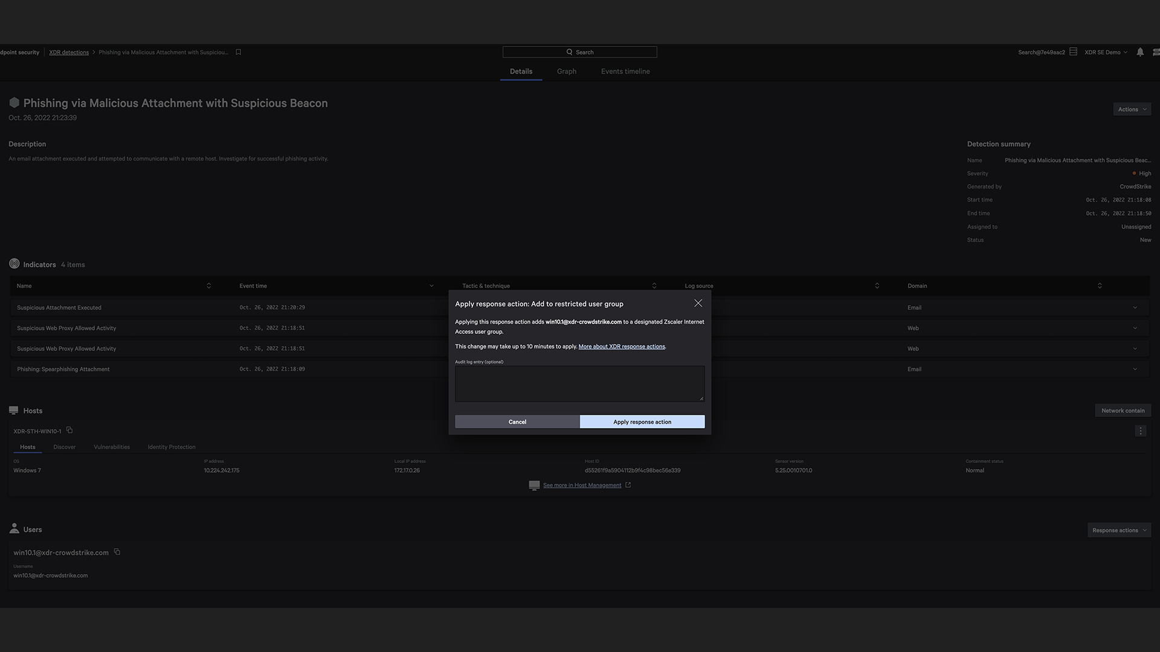Open More about XDR response actions link
1160x652 pixels.
621,347
